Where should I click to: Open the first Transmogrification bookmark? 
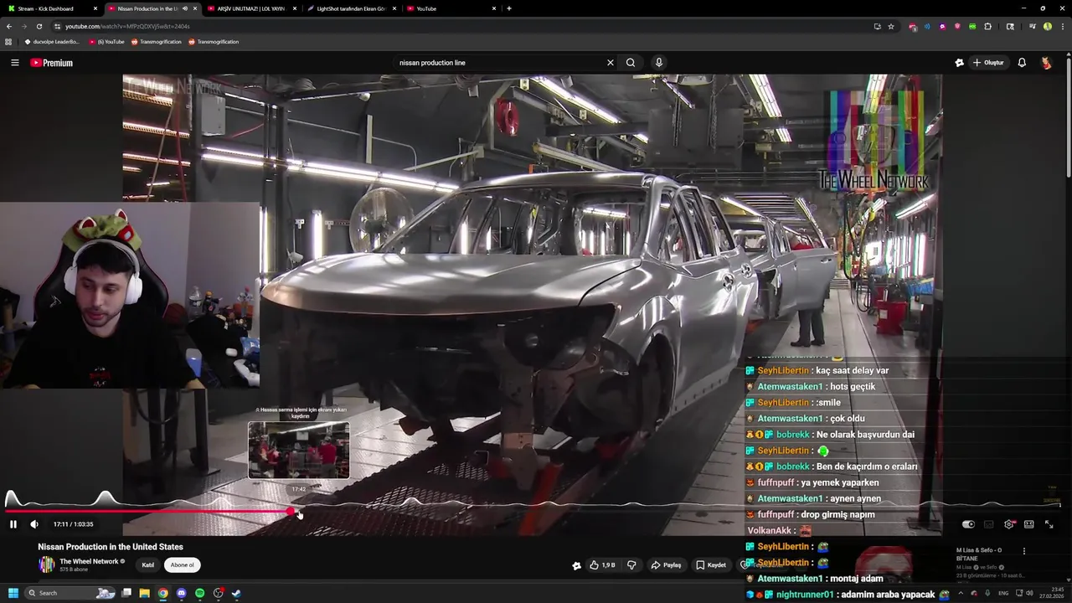(157, 42)
